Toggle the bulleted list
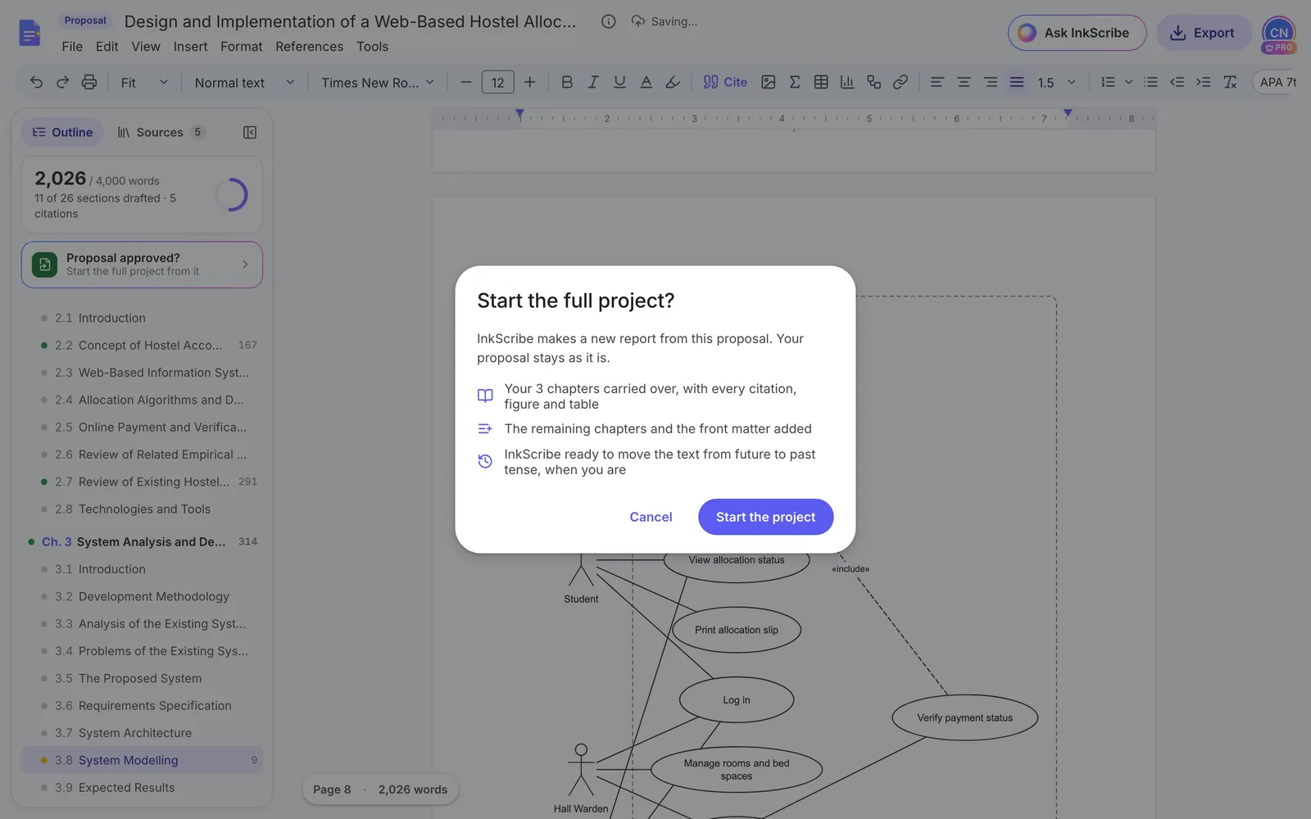Image resolution: width=1311 pixels, height=819 pixels. (x=1150, y=82)
